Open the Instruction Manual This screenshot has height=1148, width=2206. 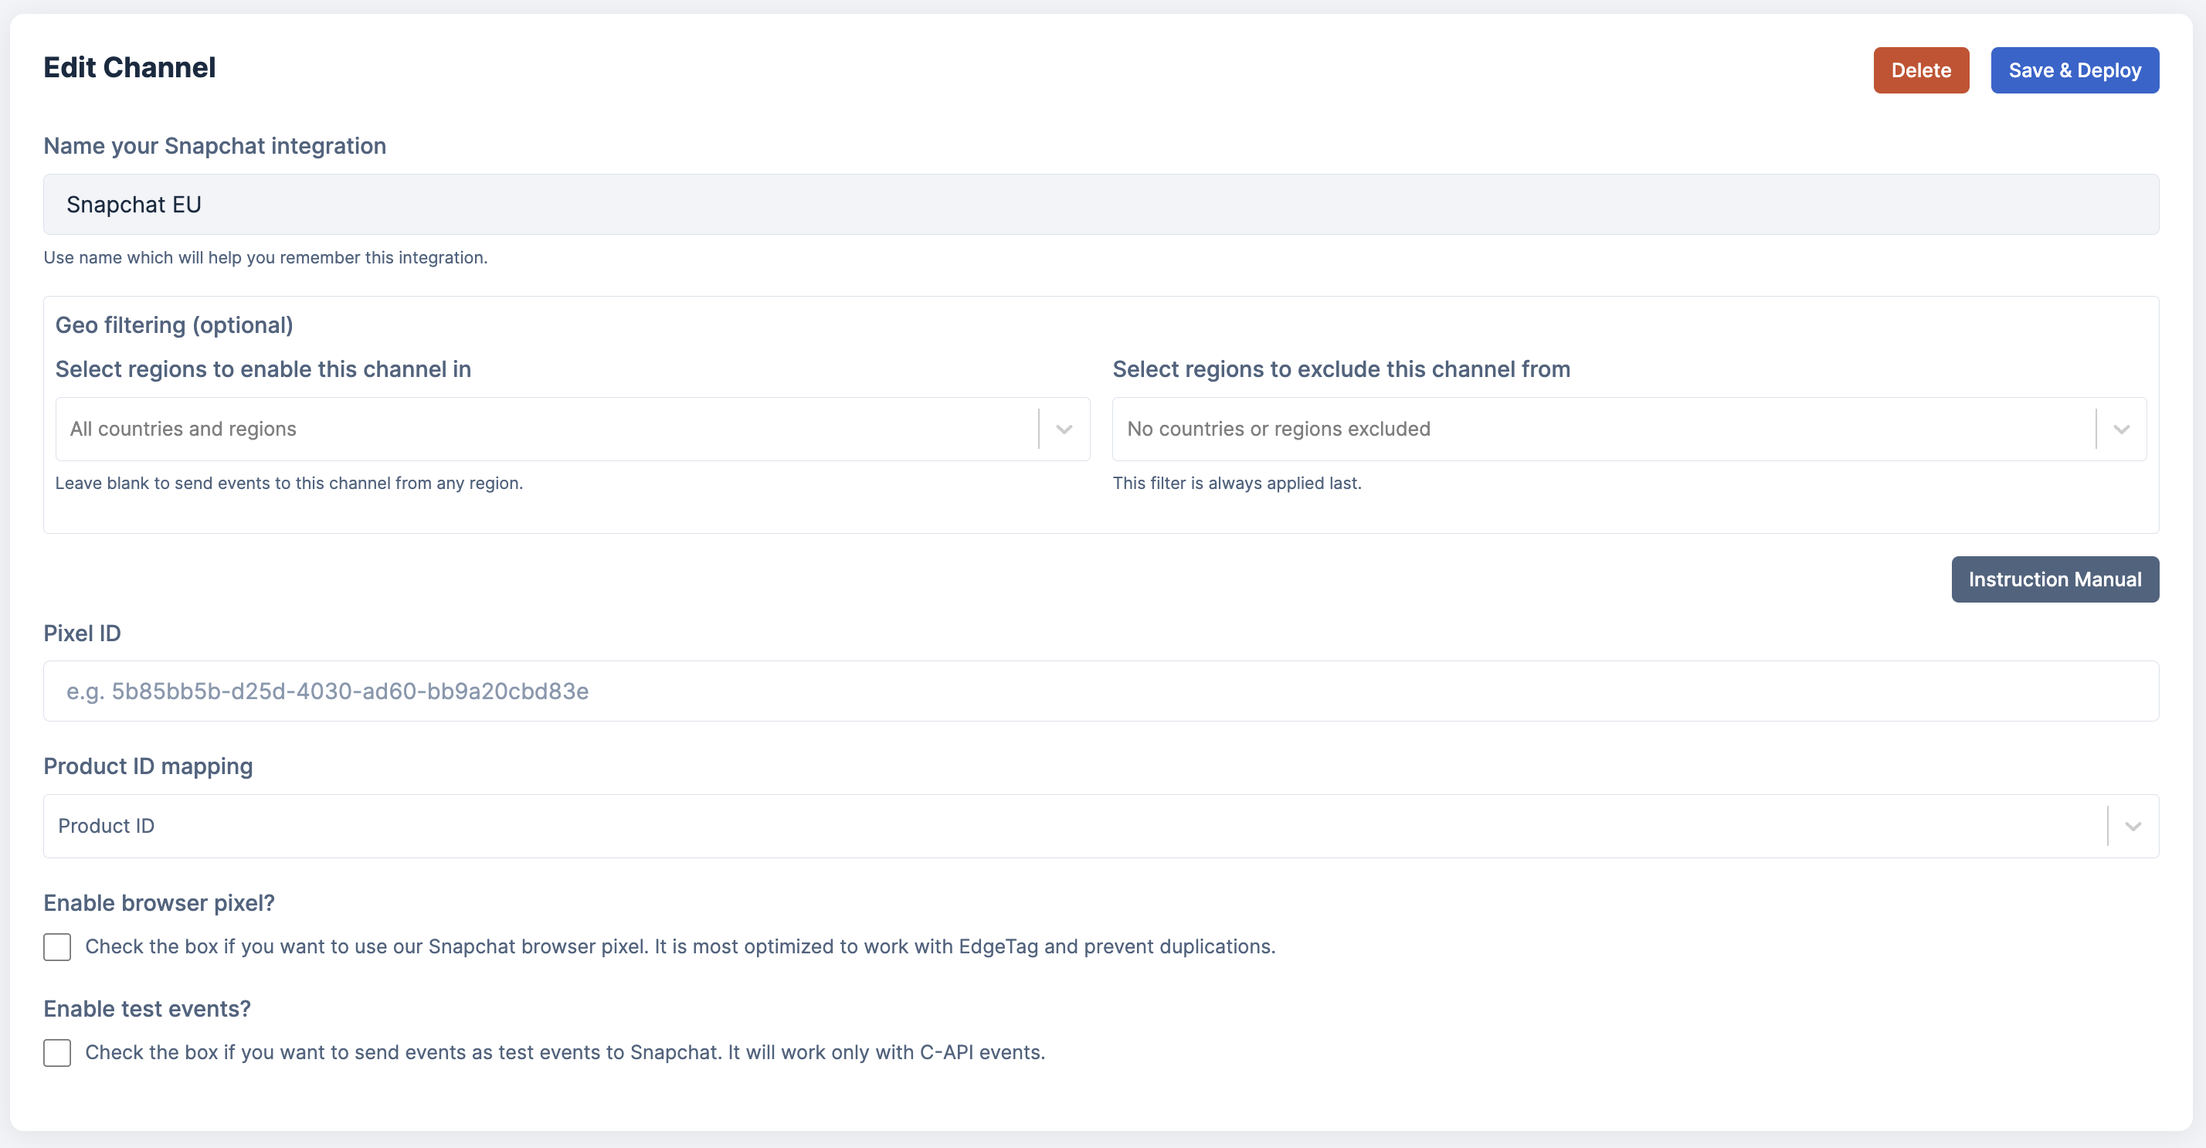2054,579
